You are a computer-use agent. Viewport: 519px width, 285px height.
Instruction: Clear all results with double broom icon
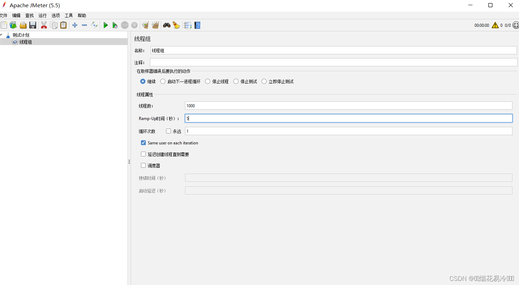[155, 25]
